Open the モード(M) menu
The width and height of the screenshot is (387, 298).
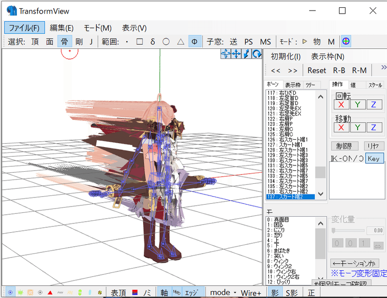[x=98, y=28]
